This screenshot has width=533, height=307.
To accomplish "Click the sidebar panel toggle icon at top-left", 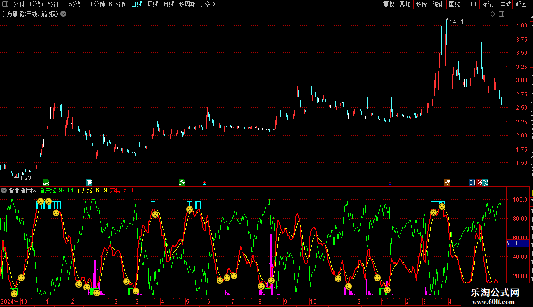I will coord(5,4).
